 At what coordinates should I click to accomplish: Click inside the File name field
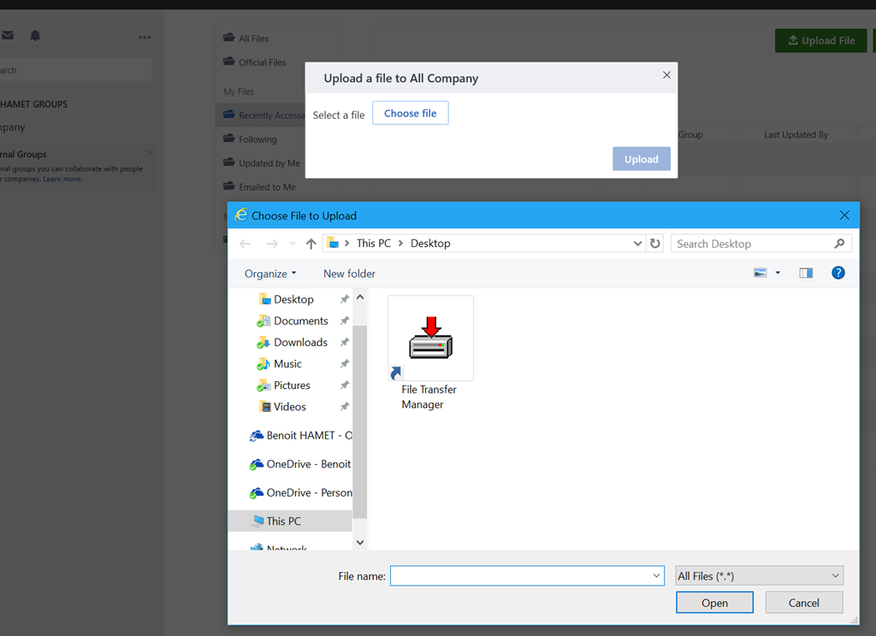[x=519, y=576]
